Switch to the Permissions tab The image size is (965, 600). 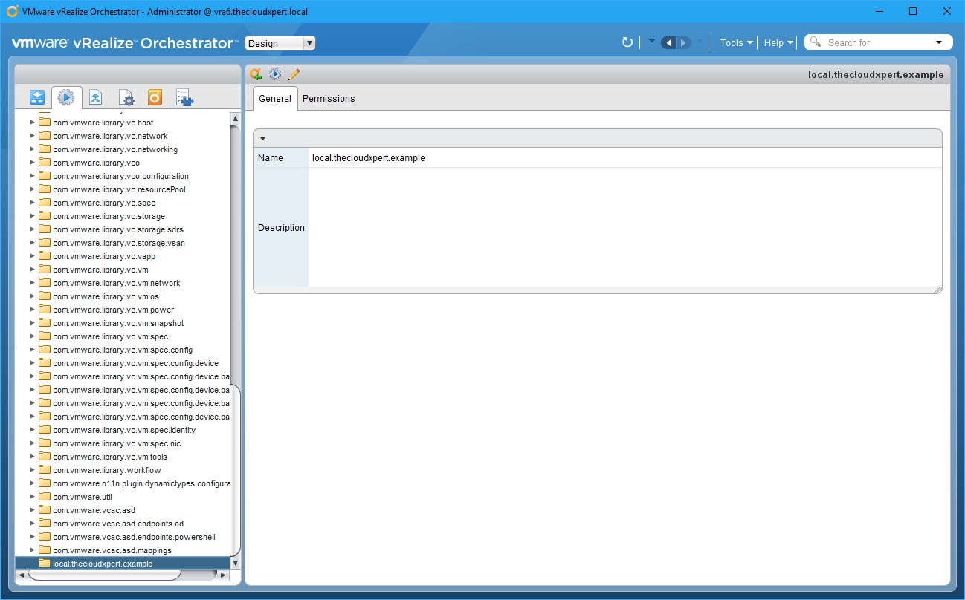[x=329, y=99]
